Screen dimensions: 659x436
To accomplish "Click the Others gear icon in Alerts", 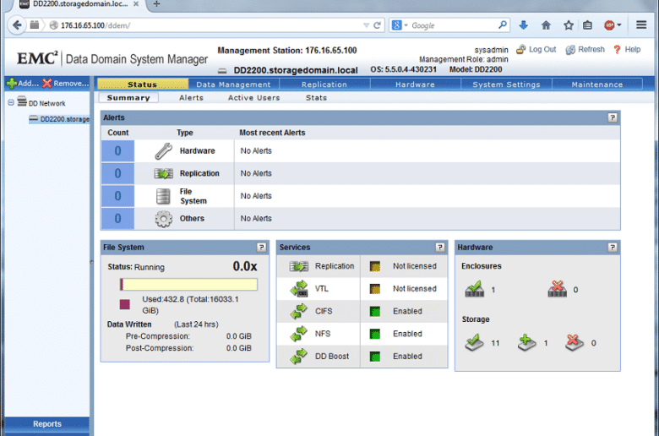I will (164, 219).
